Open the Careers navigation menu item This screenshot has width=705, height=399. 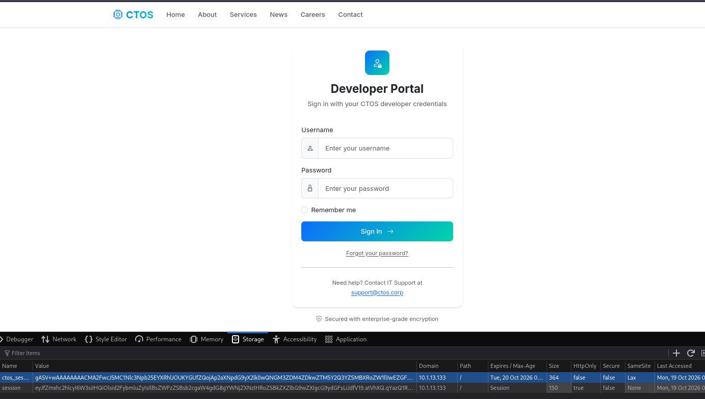pos(312,14)
